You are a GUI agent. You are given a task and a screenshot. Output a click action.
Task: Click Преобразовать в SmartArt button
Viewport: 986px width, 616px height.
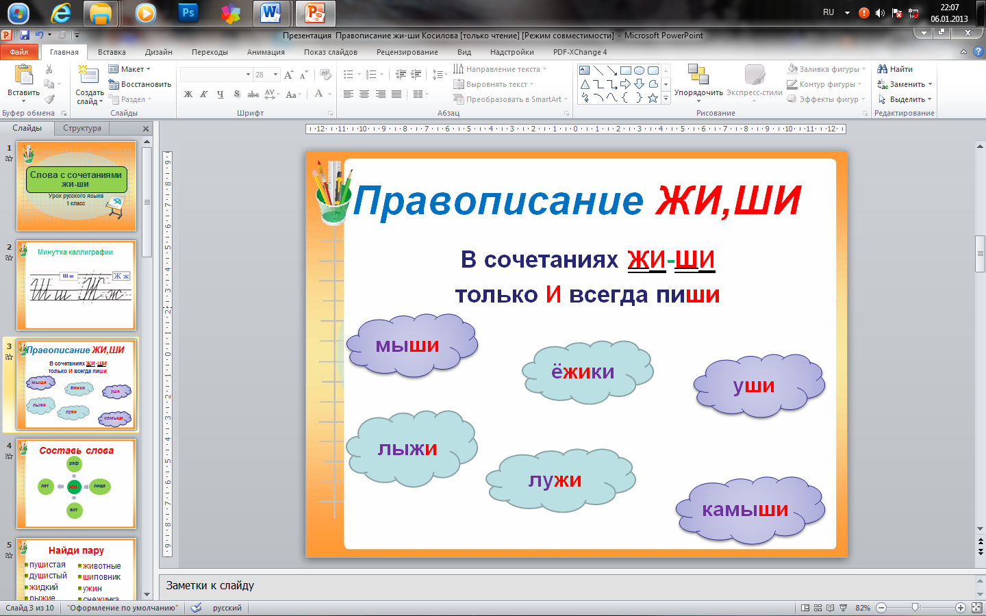pyautogui.click(x=511, y=99)
